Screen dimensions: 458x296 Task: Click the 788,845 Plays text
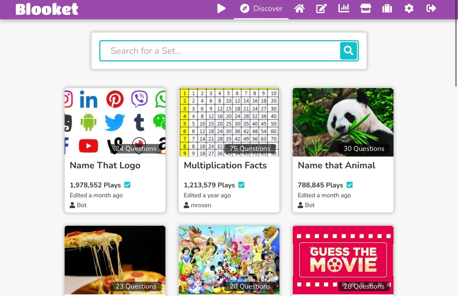(x=321, y=185)
